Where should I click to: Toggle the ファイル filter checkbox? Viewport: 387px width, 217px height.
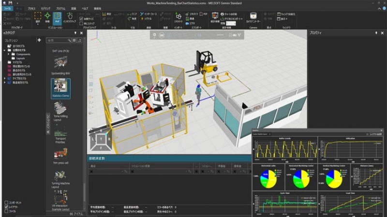pos(6,211)
